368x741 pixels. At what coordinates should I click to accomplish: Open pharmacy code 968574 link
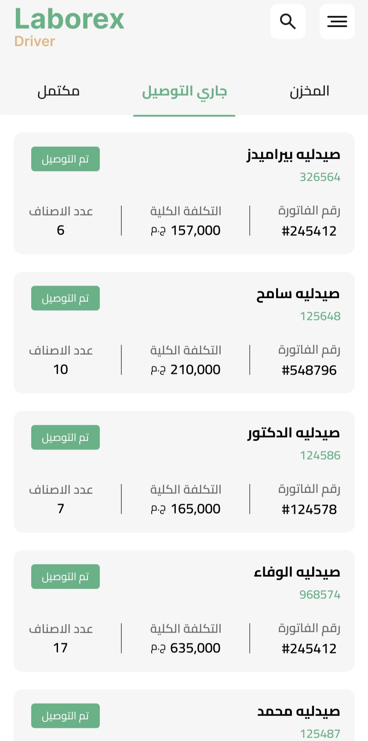320,595
